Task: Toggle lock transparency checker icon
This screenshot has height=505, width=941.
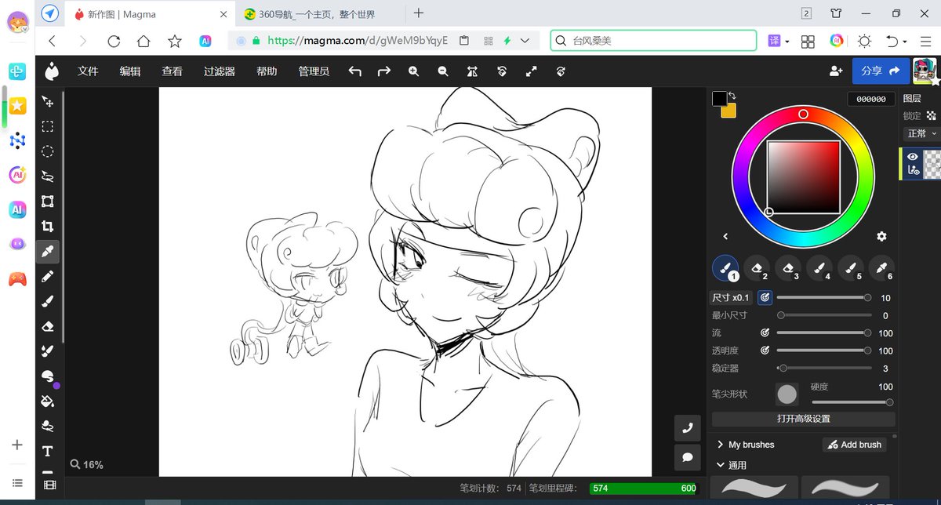Action: (932, 115)
